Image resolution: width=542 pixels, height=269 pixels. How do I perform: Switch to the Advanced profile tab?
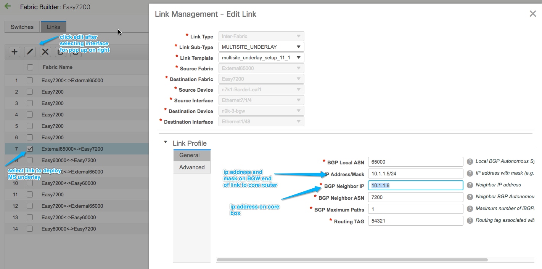(x=192, y=167)
